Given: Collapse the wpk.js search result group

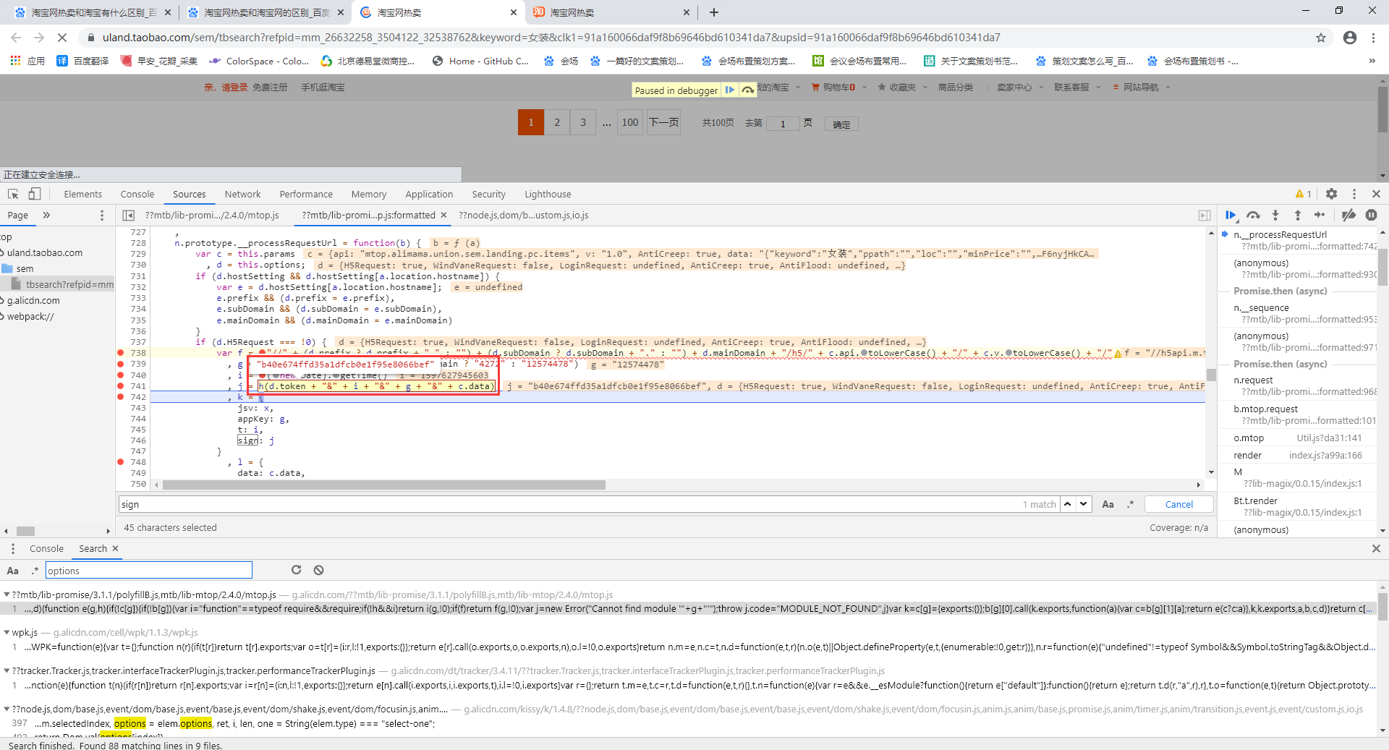Looking at the screenshot, I should coord(7,632).
